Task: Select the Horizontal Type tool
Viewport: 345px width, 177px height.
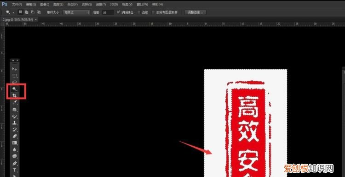Action: click(15, 170)
